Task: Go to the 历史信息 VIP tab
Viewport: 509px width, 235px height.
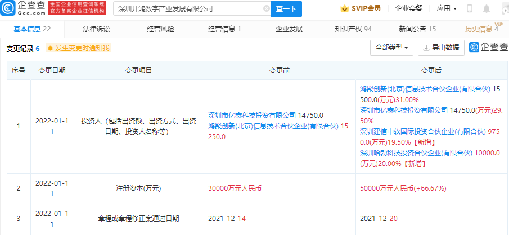Action: (482, 29)
